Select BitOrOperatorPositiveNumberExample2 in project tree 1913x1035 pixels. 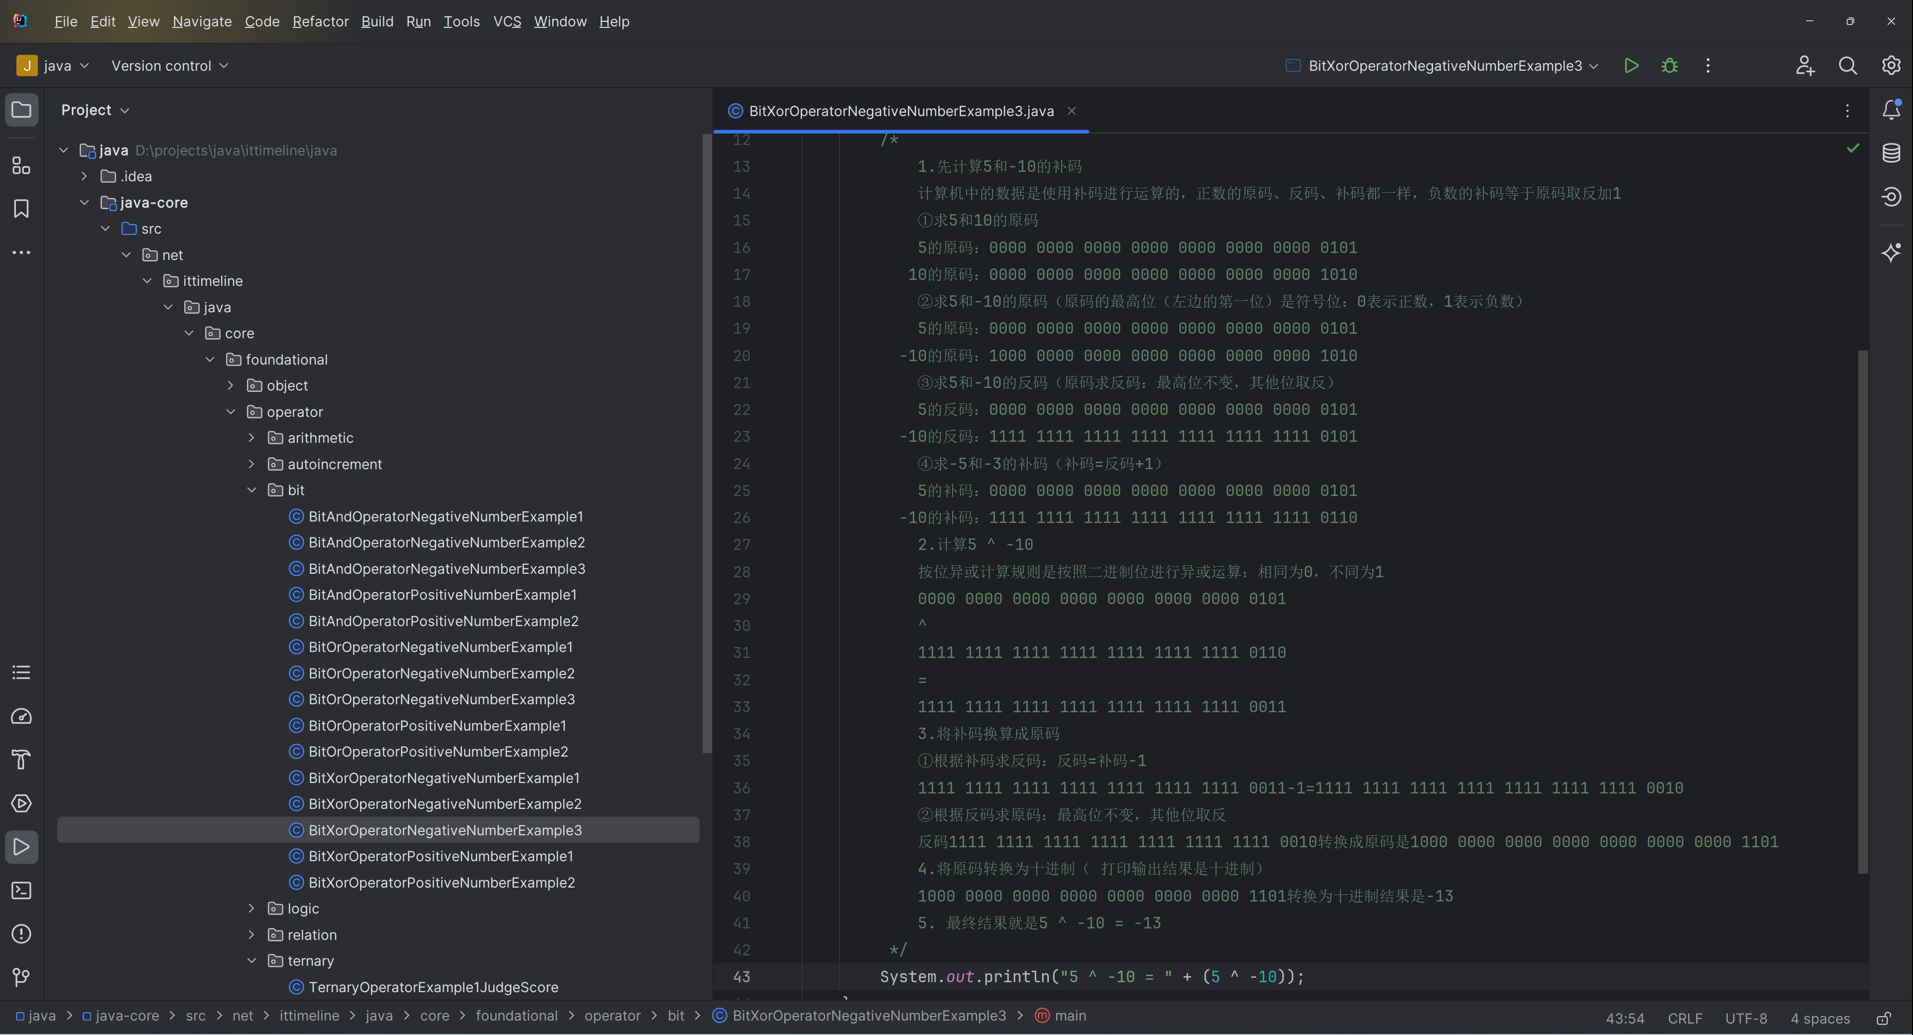coord(438,751)
